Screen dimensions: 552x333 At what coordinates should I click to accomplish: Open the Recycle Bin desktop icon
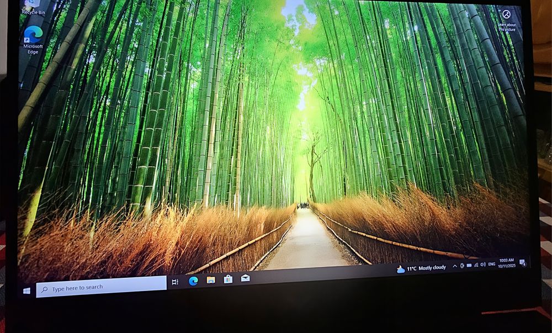[34, 7]
